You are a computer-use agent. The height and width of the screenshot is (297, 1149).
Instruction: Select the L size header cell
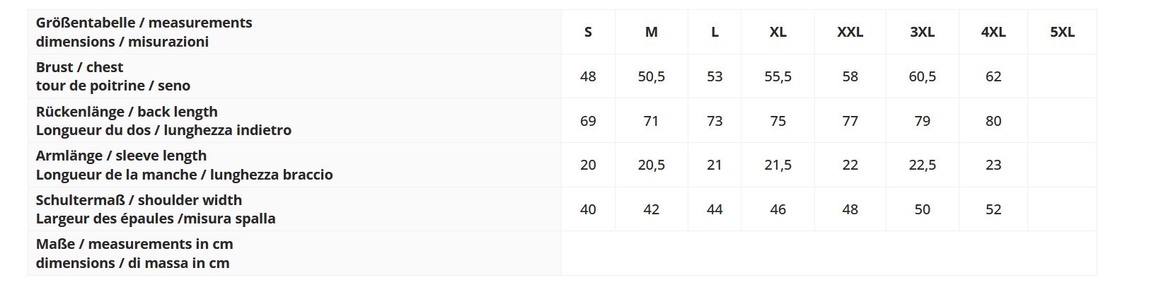point(715,32)
